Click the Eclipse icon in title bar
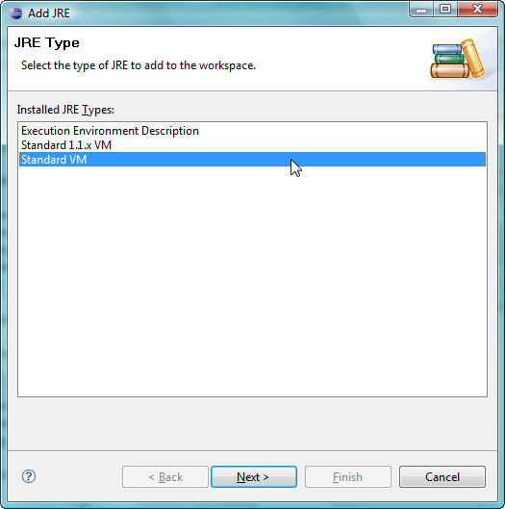Image resolution: width=505 pixels, height=509 pixels. (15, 13)
